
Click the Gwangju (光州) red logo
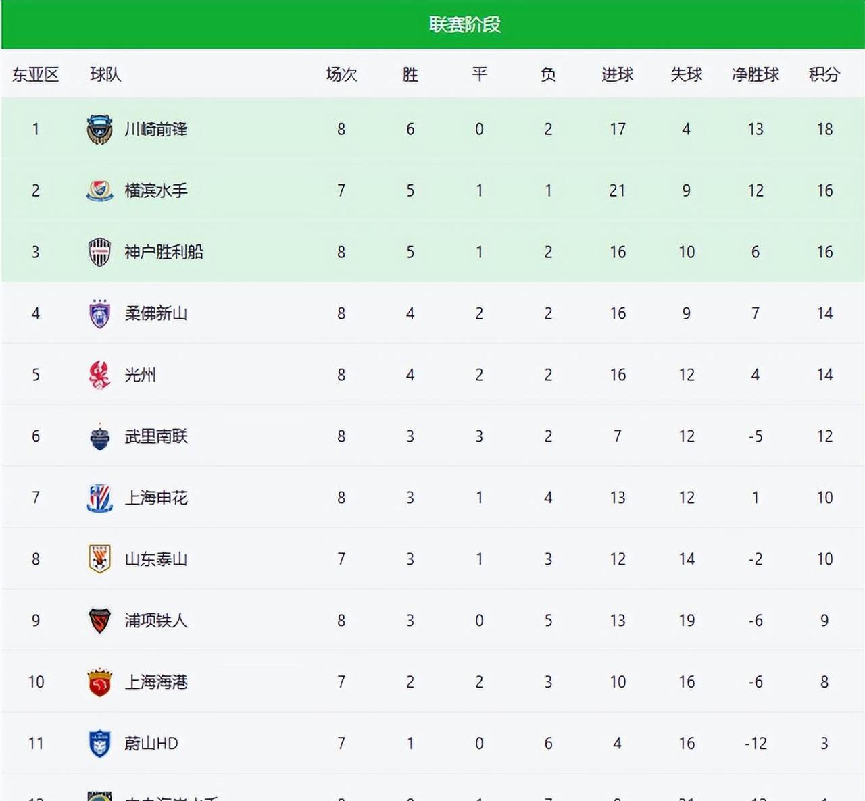coord(99,376)
